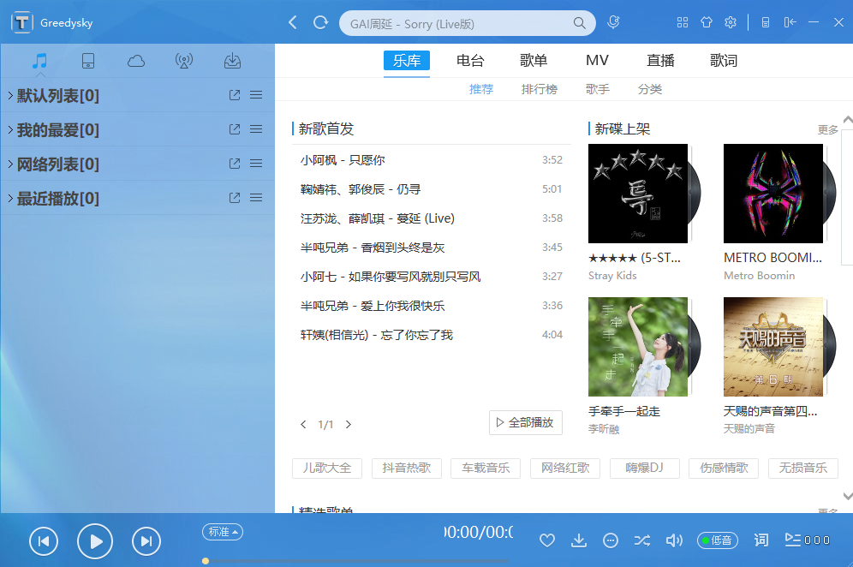Expand the 网络列表 playlist

pyautogui.click(x=10, y=164)
